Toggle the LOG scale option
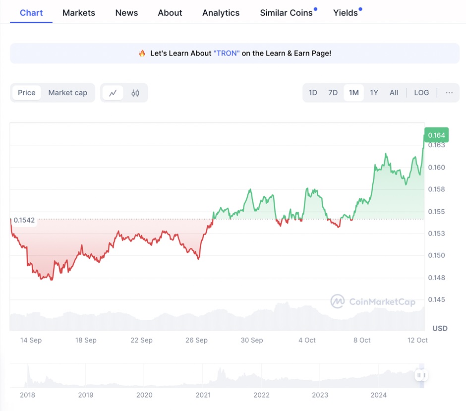Image resolution: width=466 pixels, height=411 pixels. click(x=421, y=93)
